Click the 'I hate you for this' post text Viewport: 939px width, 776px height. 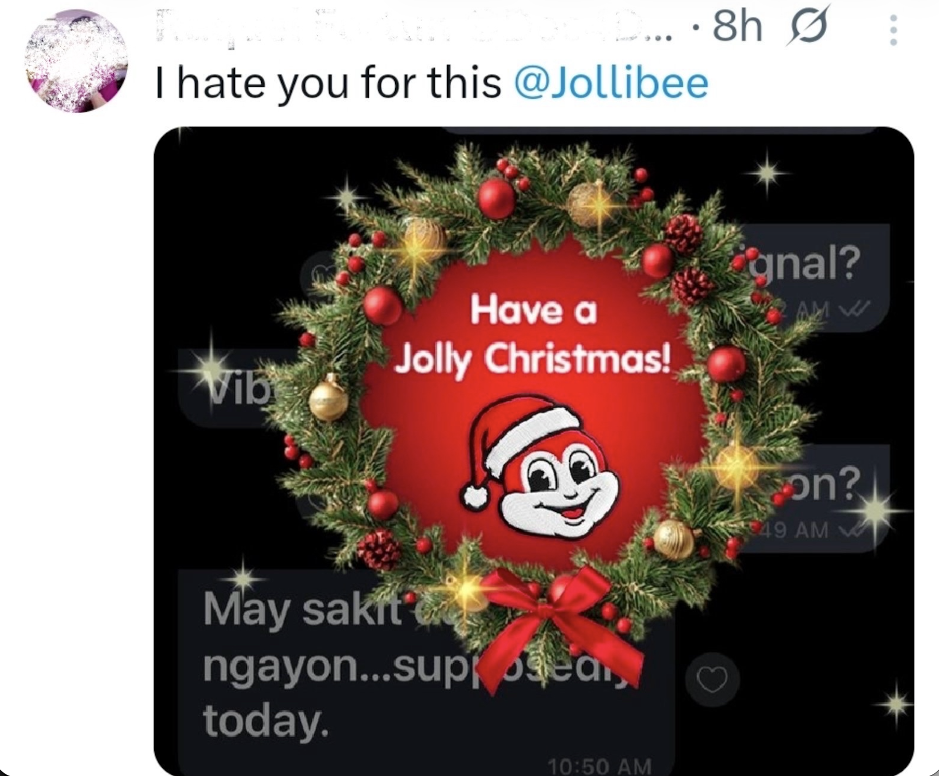pyautogui.click(x=328, y=83)
